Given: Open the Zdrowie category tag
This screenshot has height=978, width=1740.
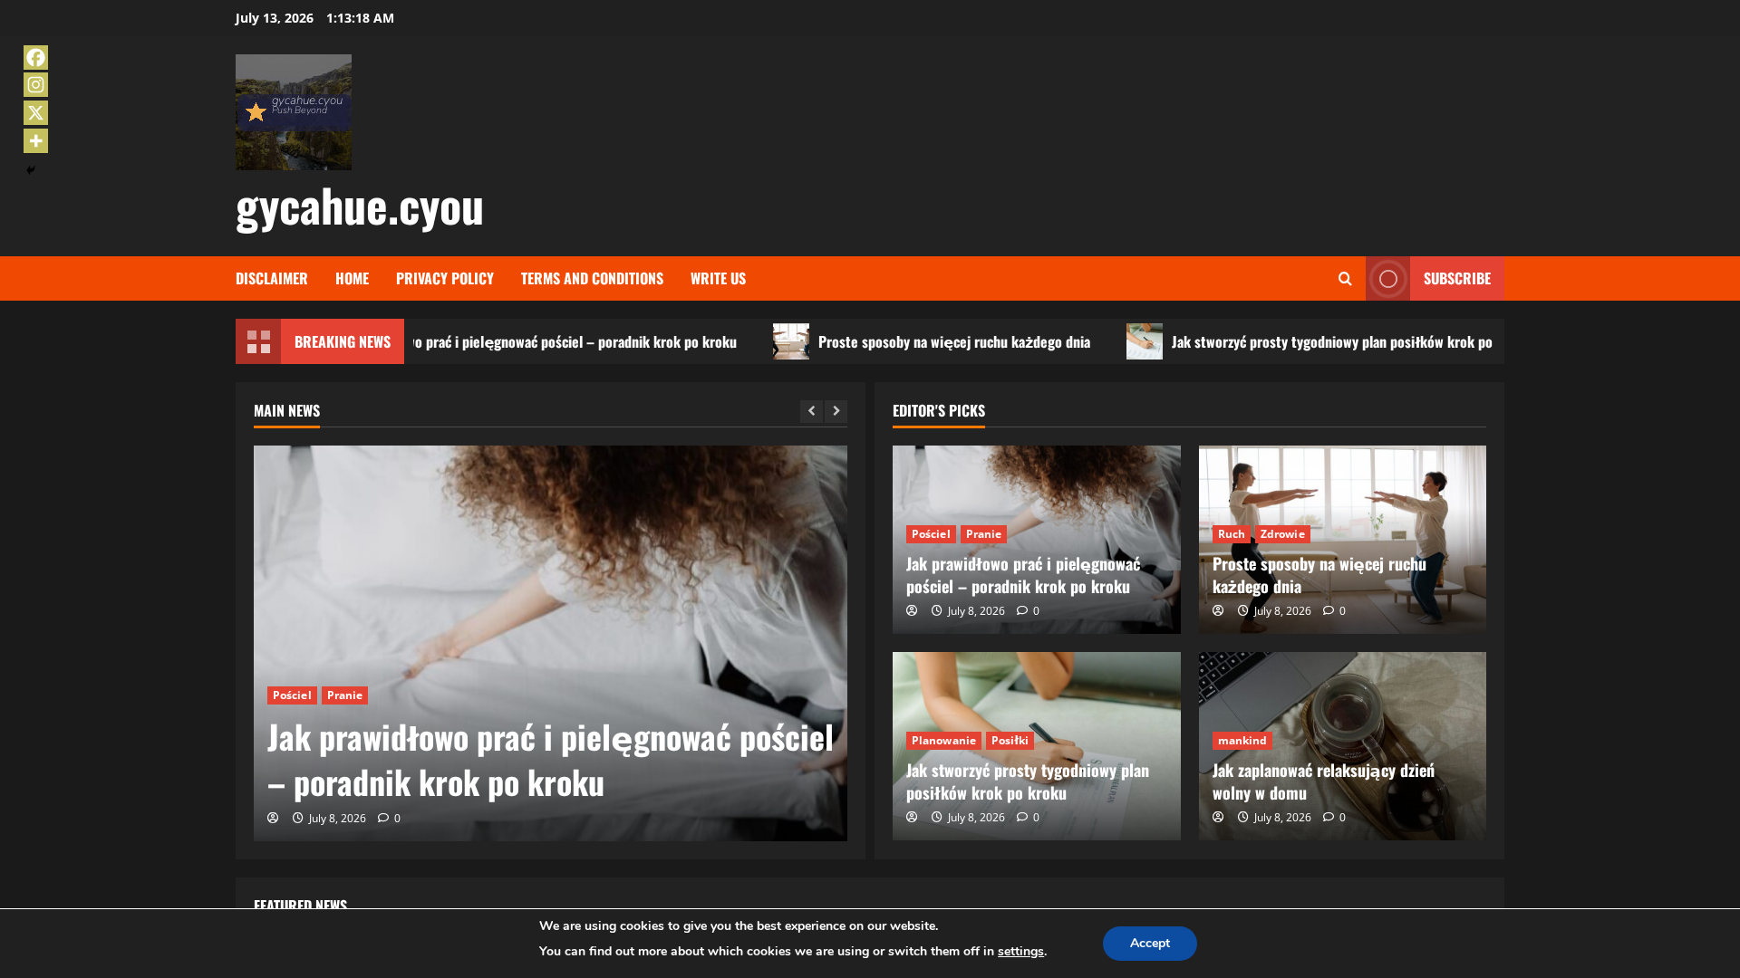Looking at the screenshot, I should [1282, 534].
